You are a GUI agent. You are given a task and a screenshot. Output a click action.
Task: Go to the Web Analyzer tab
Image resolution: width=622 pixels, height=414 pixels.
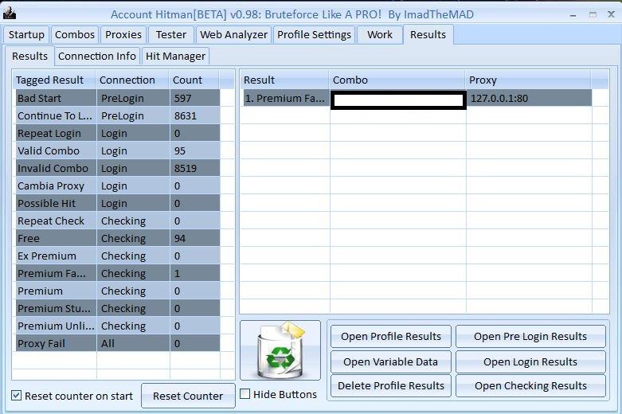tap(233, 34)
